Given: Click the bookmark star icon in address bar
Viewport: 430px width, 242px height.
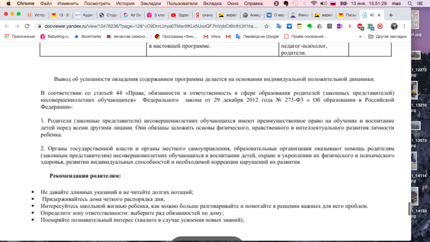Looking at the screenshot, I should (x=266, y=26).
